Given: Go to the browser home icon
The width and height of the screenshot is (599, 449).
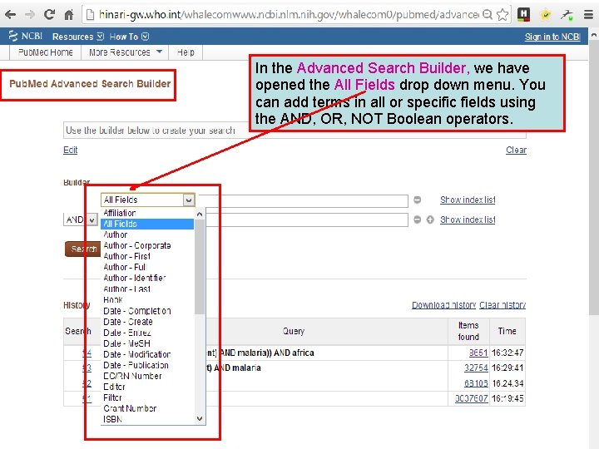Looking at the screenshot, I should click(x=69, y=15).
